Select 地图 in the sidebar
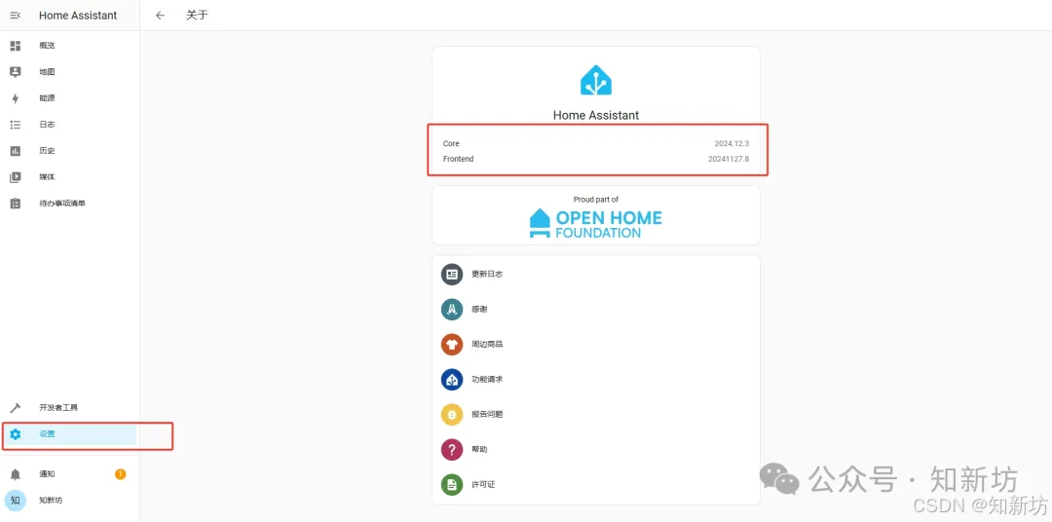 [x=70, y=72]
